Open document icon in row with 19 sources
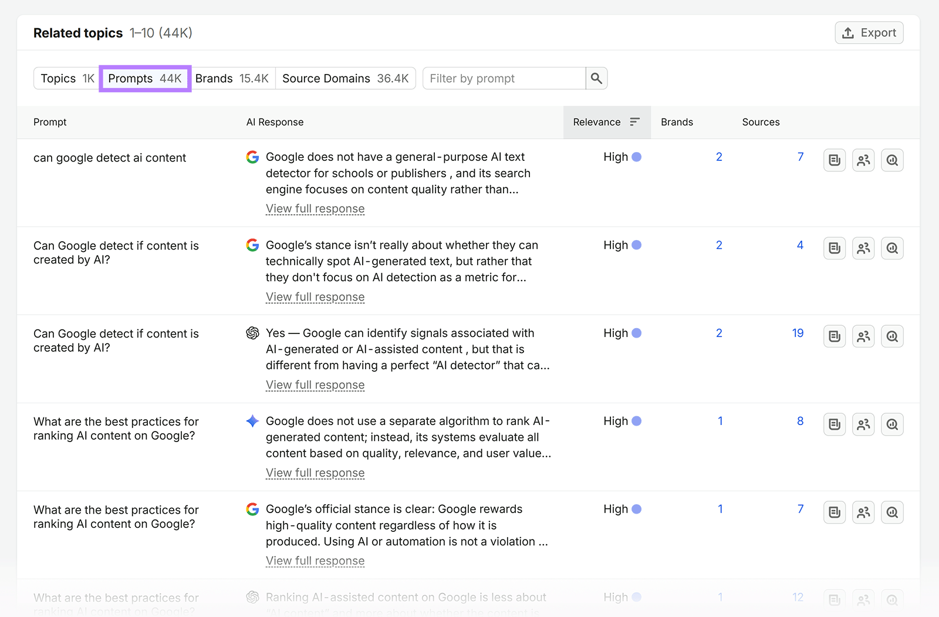This screenshot has width=939, height=617. [835, 336]
